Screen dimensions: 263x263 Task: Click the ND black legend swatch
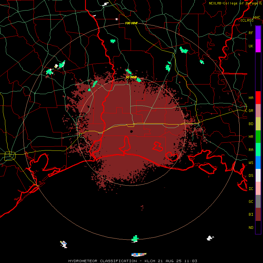point(258,227)
